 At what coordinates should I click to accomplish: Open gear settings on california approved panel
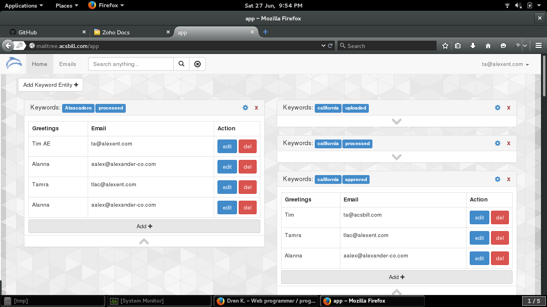tap(497, 179)
